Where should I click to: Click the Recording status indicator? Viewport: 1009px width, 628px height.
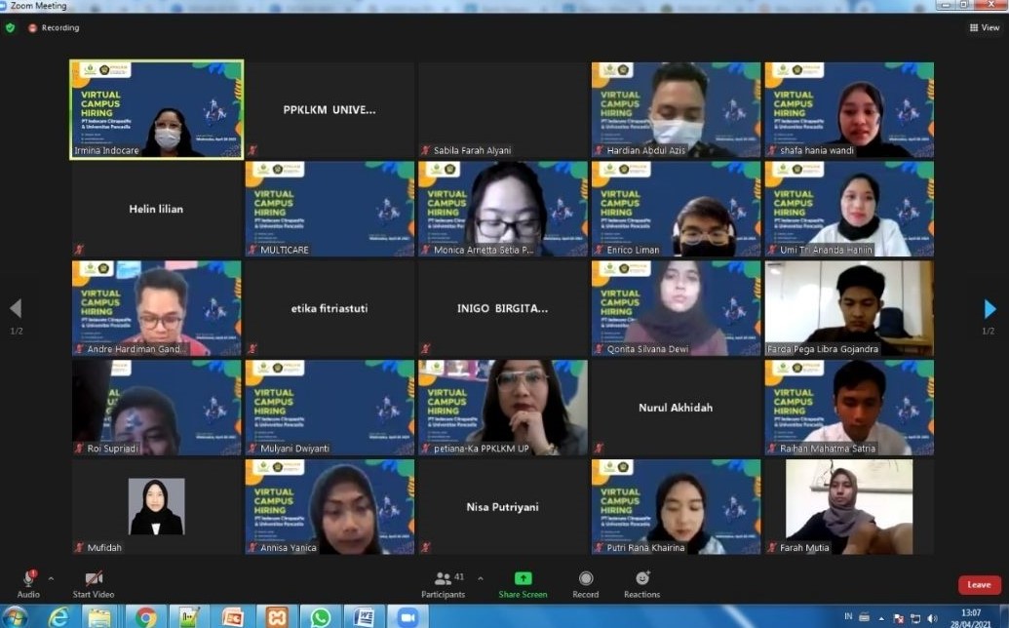54,27
